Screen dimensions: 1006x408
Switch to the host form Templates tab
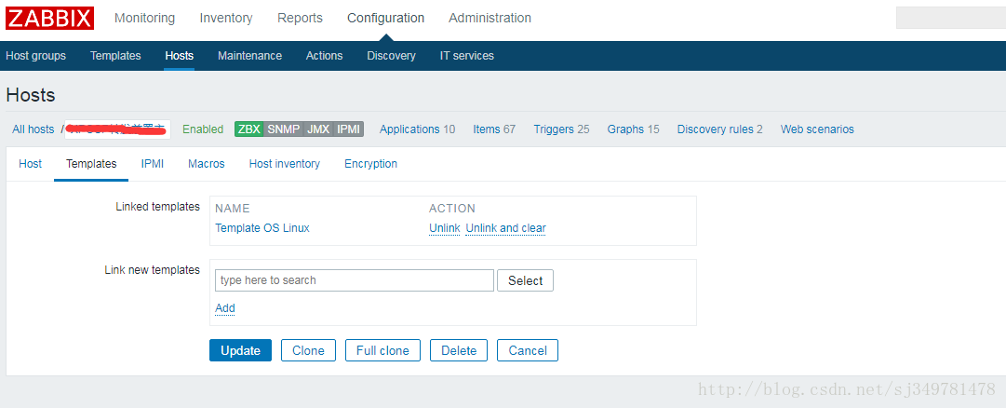[91, 164]
